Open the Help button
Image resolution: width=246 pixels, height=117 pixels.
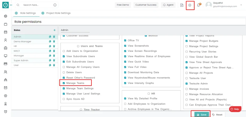coord(235,109)
